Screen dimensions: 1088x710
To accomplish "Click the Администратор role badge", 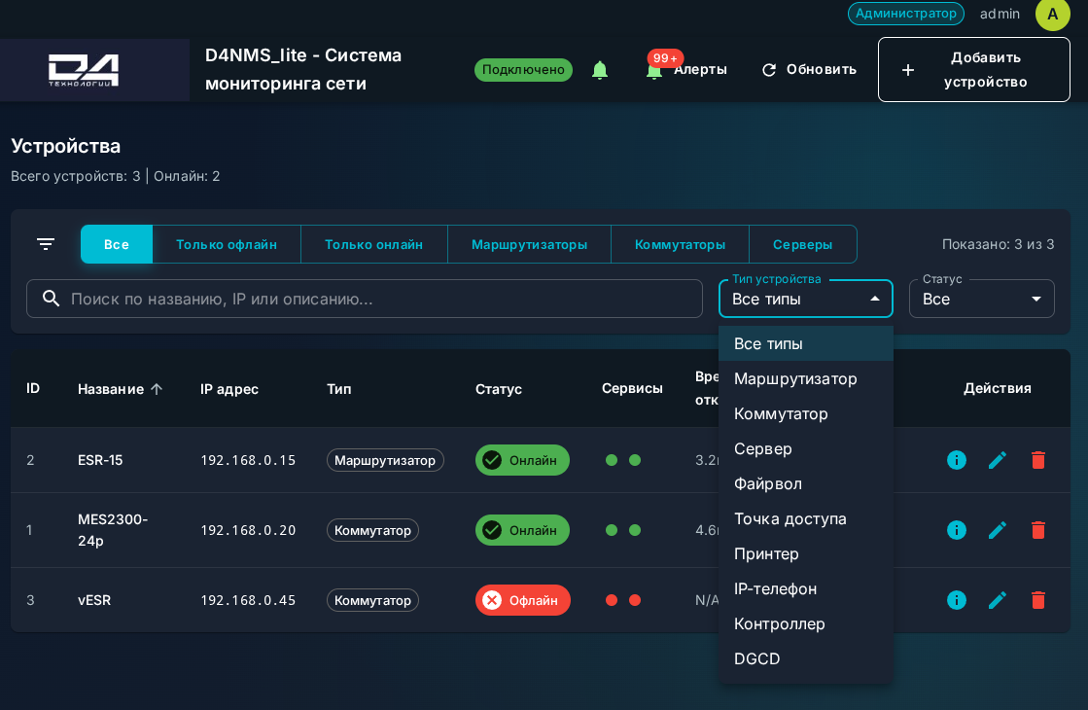I will (905, 14).
